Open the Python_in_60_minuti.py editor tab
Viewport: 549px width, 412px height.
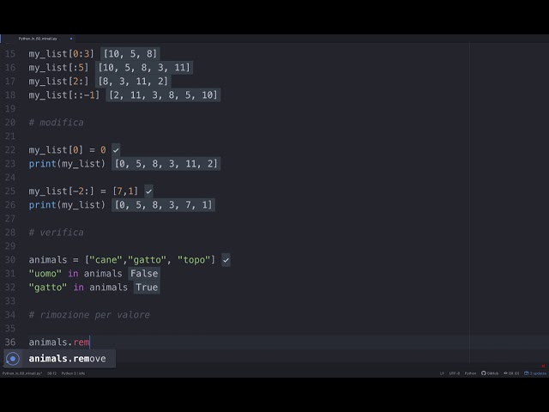38,39
